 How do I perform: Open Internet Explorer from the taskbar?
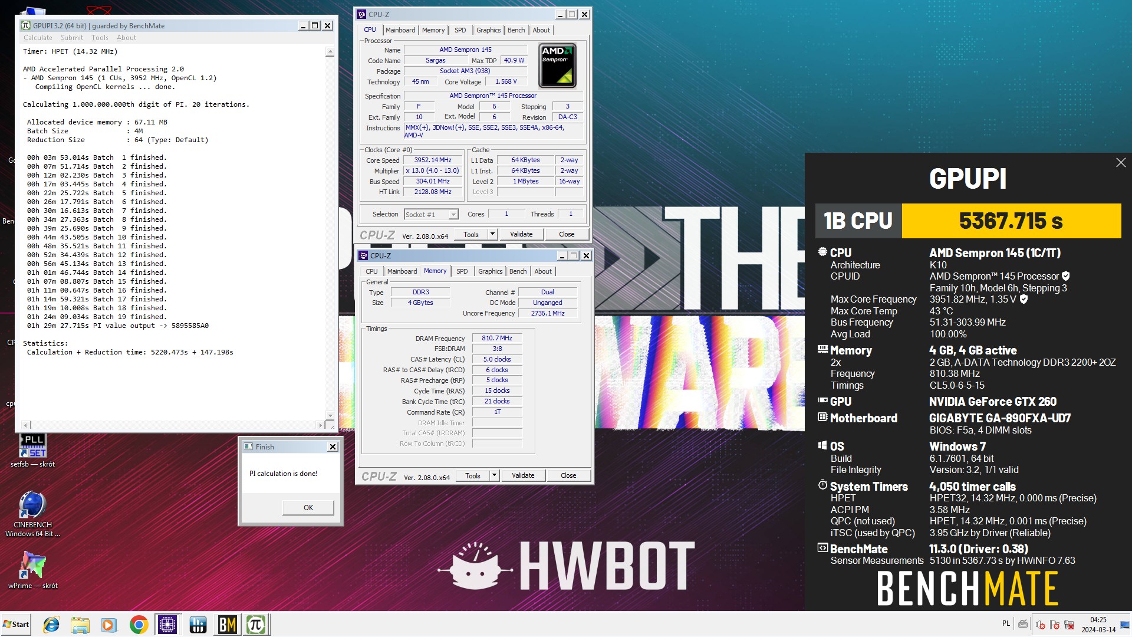[52, 625]
